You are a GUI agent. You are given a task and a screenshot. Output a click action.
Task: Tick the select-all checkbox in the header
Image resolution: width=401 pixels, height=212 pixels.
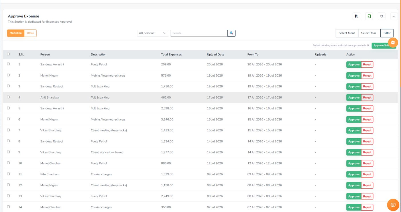click(8, 54)
